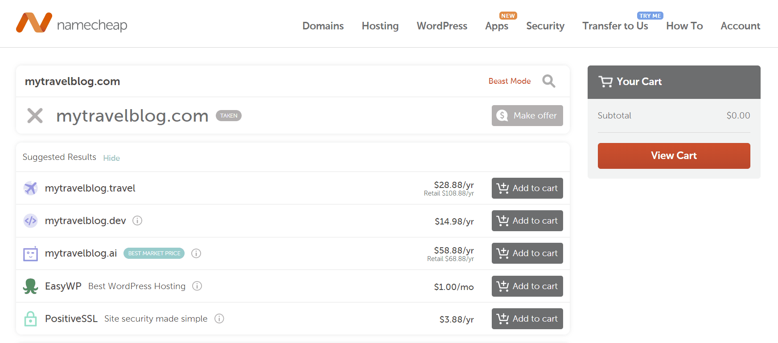Open info icon for PositiveSSL
Viewport: 778px width, 343px height.
tap(219, 318)
